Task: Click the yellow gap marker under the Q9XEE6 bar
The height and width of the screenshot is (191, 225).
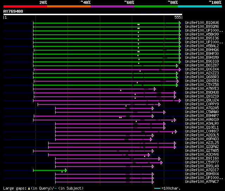Action: pos(137,82)
